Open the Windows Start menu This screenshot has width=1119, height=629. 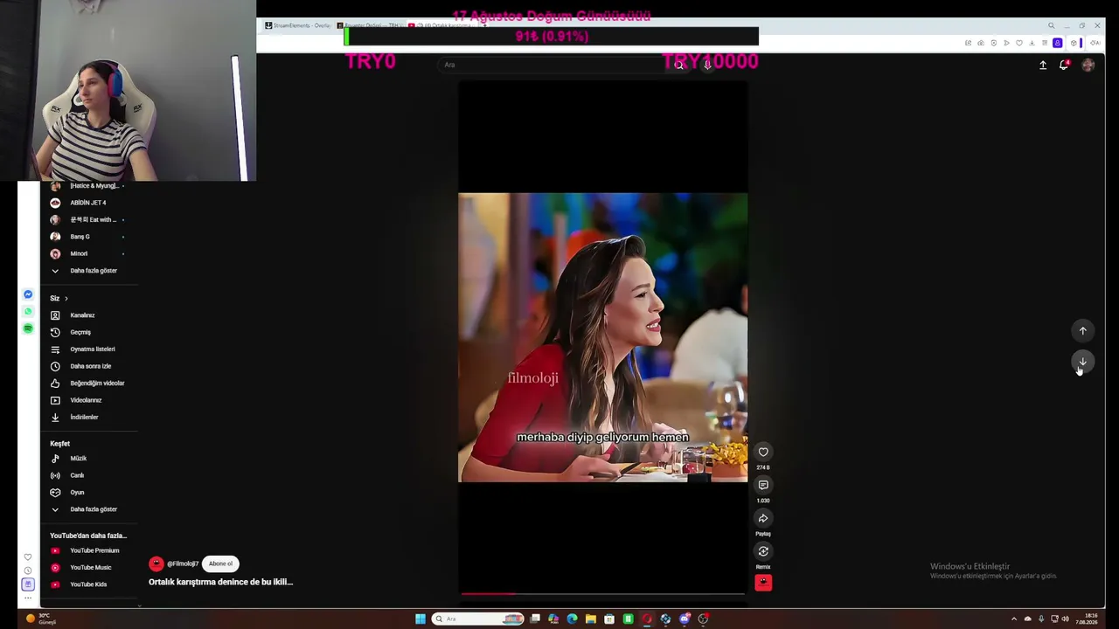click(420, 619)
